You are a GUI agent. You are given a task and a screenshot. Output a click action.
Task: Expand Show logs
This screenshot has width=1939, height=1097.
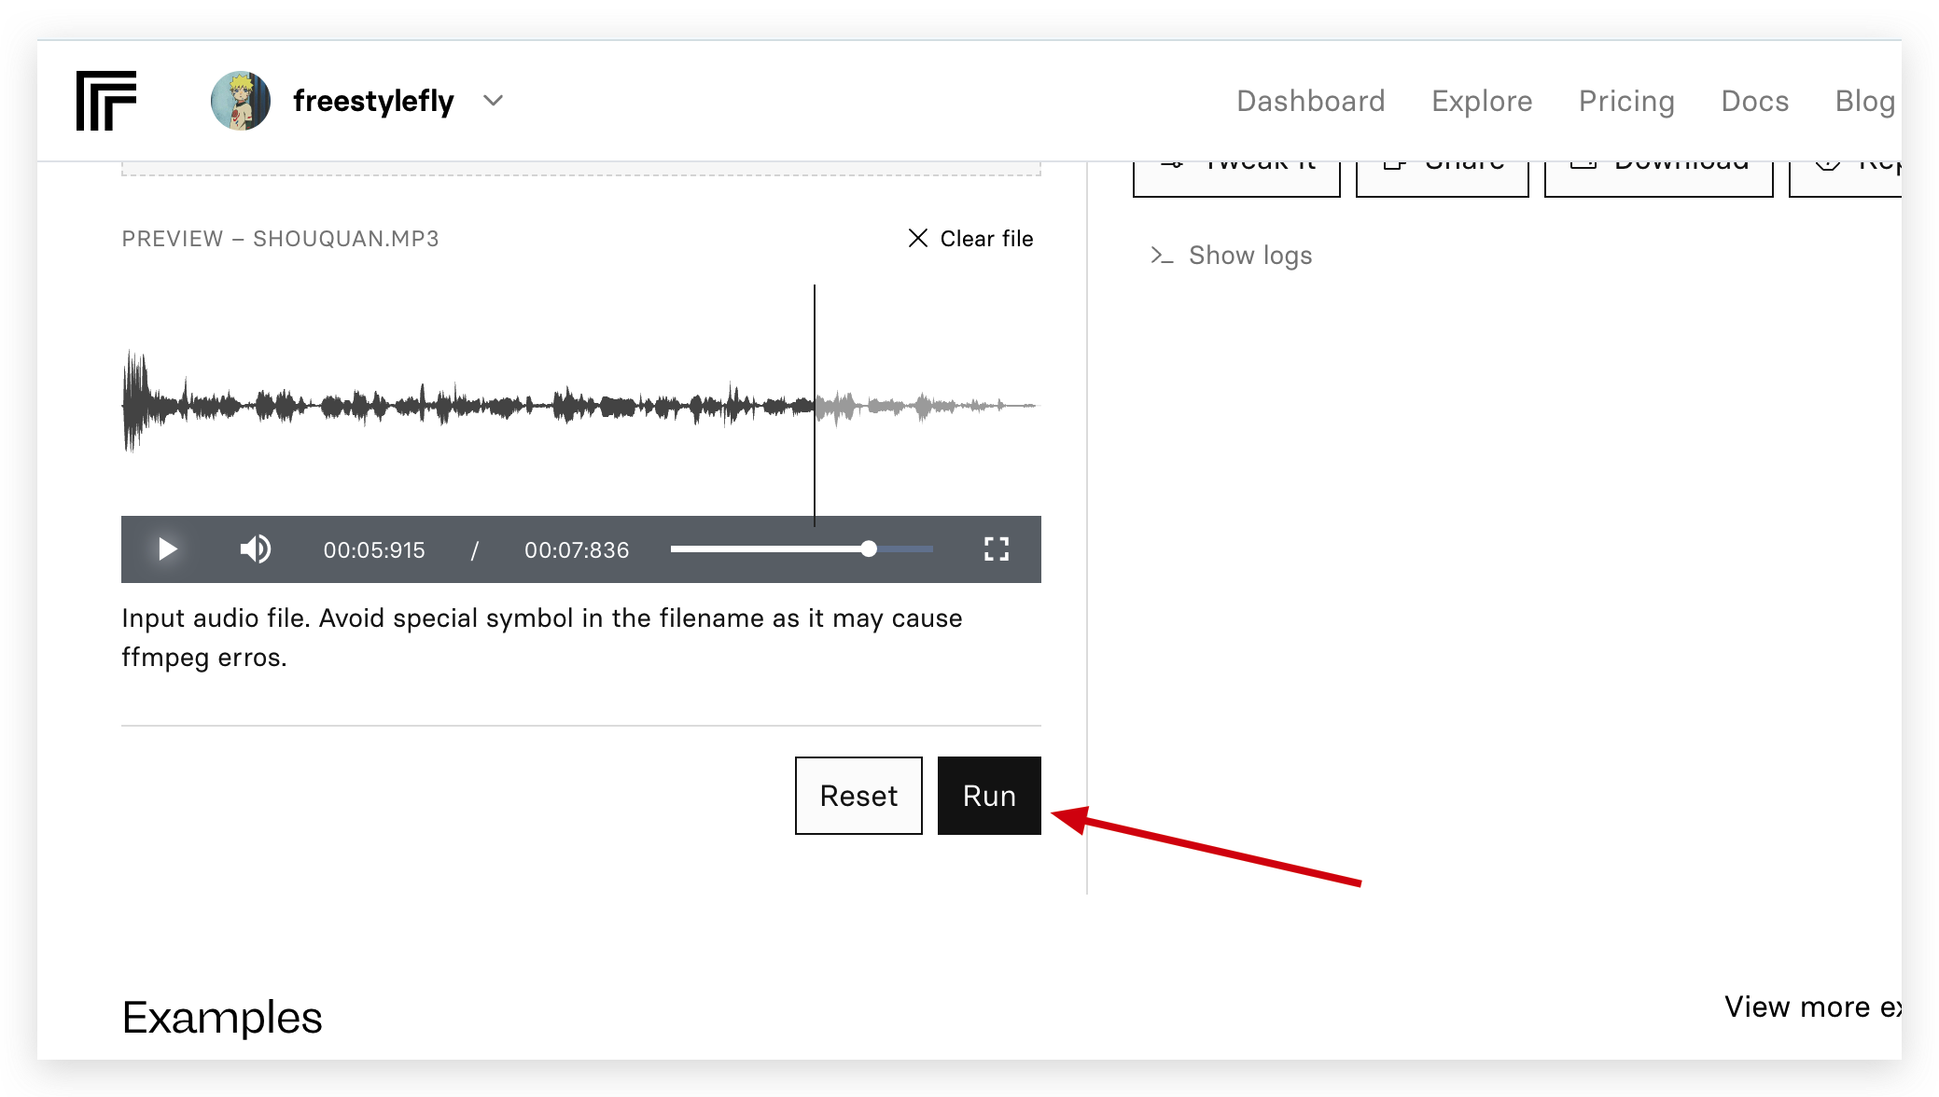[1232, 256]
